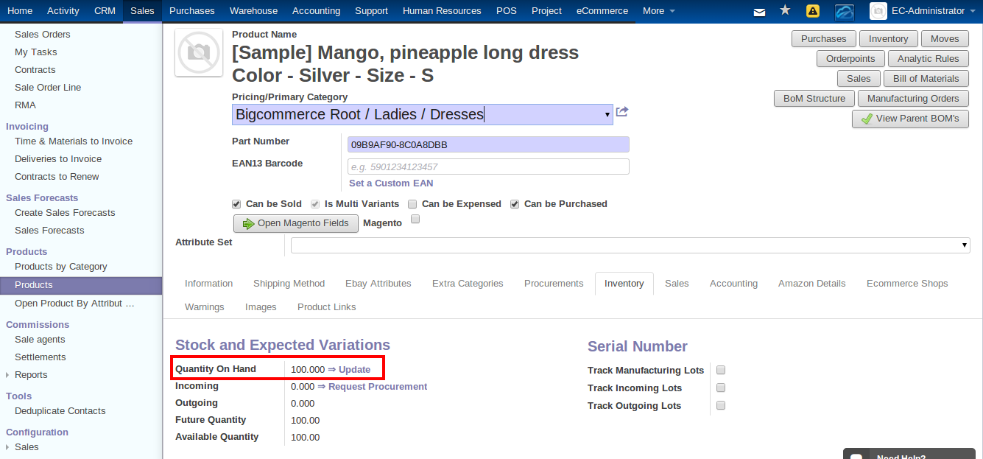Switch to the Ecommerce Shops tab
The height and width of the screenshot is (459, 983).
[x=906, y=283]
